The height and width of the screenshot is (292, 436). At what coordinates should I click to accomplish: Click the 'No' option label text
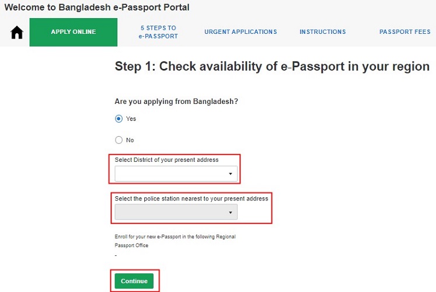[x=130, y=140]
